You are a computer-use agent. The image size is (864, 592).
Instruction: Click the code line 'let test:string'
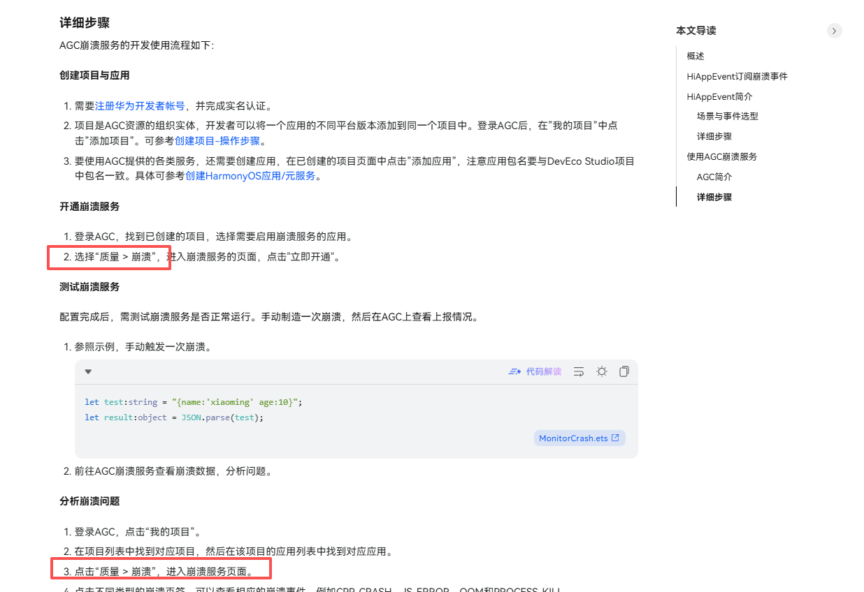tap(193, 402)
